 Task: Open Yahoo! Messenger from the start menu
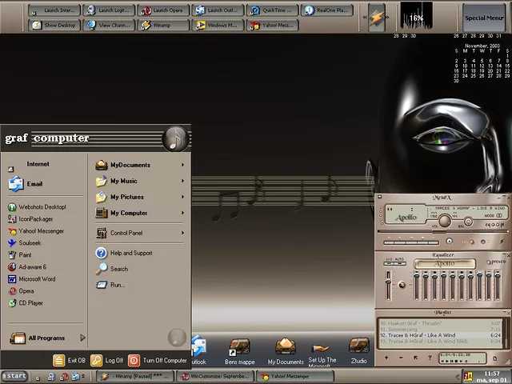pyautogui.click(x=40, y=231)
